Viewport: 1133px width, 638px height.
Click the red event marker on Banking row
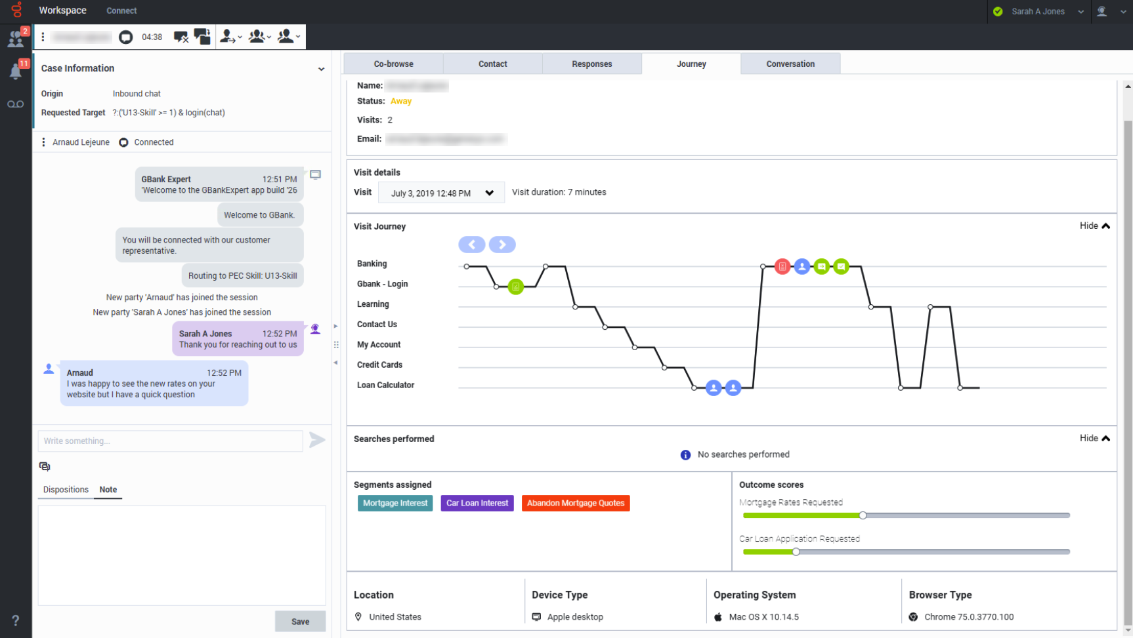(782, 266)
